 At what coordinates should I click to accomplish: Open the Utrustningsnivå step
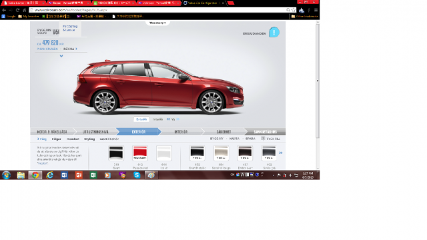pos(95,132)
